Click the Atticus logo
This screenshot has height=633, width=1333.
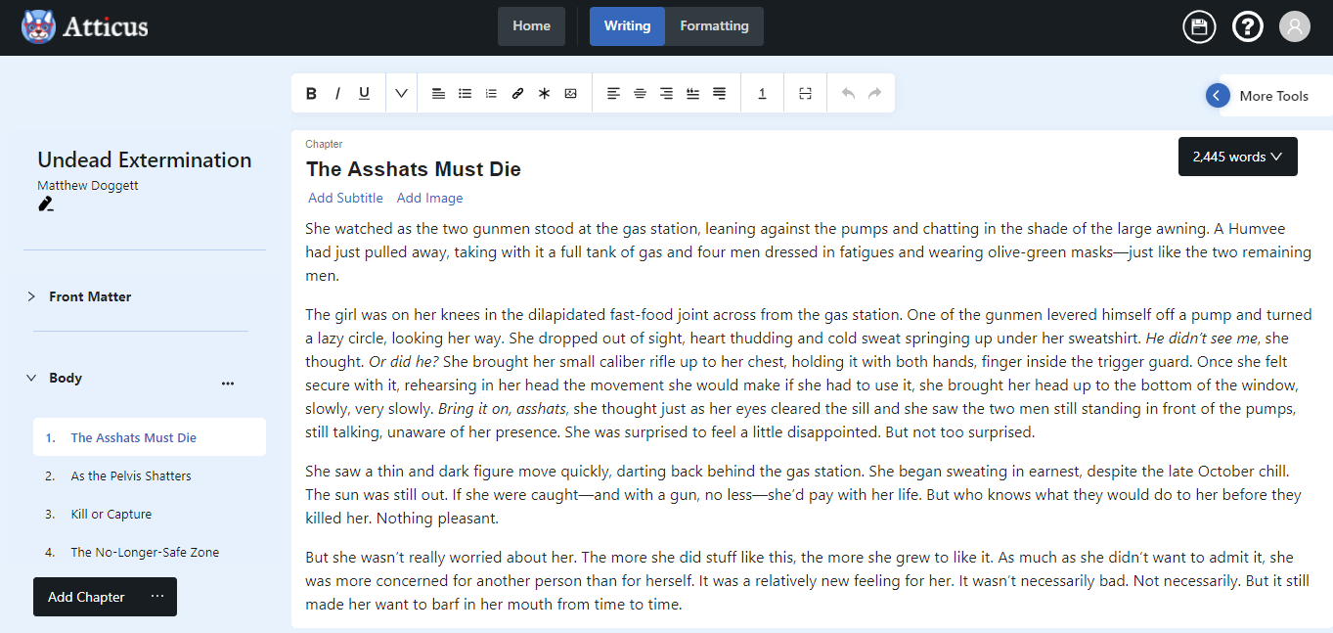(x=85, y=26)
